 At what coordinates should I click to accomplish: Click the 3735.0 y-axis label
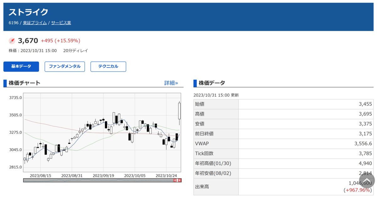point(15,98)
